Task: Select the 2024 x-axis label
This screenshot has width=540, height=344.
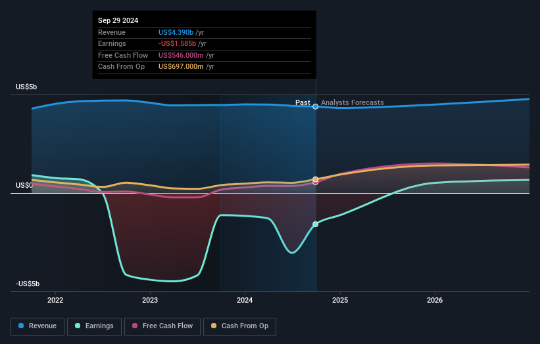Action: (245, 300)
